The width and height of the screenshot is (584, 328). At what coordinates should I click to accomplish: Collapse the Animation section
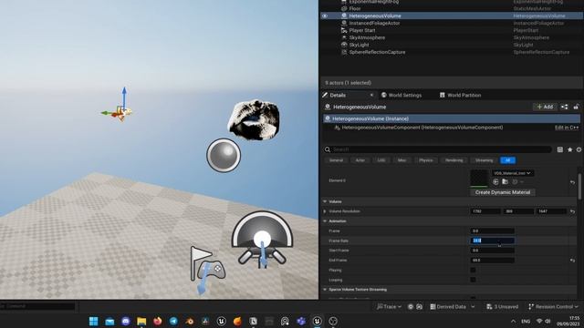tap(325, 221)
